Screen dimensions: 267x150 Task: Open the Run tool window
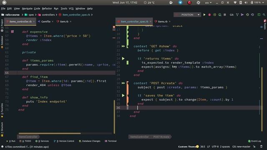point(11,141)
